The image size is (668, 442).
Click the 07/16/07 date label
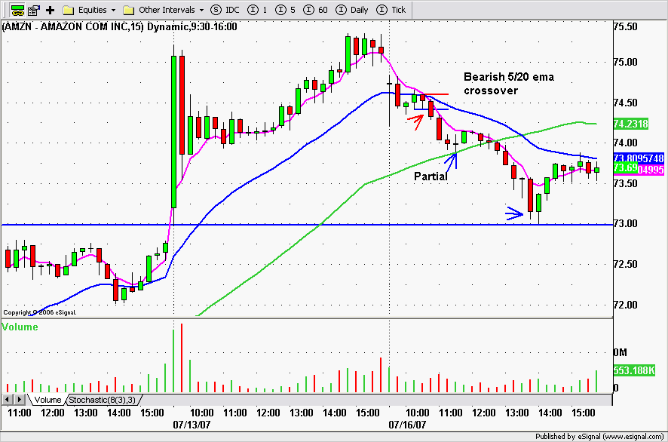[x=407, y=425]
